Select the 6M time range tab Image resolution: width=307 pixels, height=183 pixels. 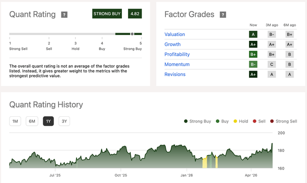coord(32,121)
